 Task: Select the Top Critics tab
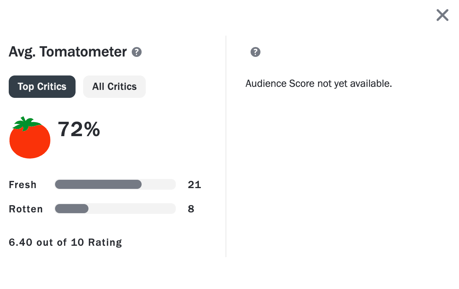[x=42, y=86]
